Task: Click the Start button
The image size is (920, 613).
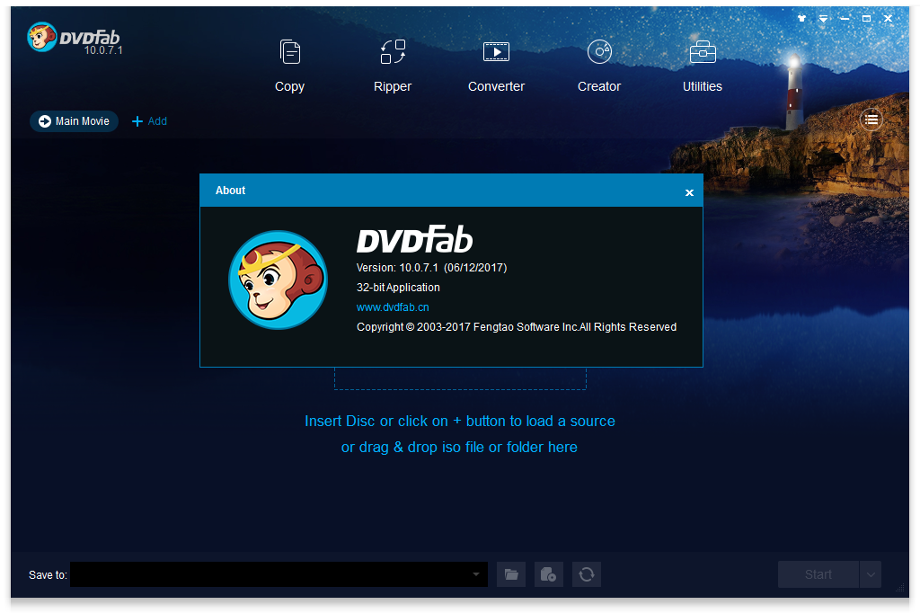Action: coord(818,574)
